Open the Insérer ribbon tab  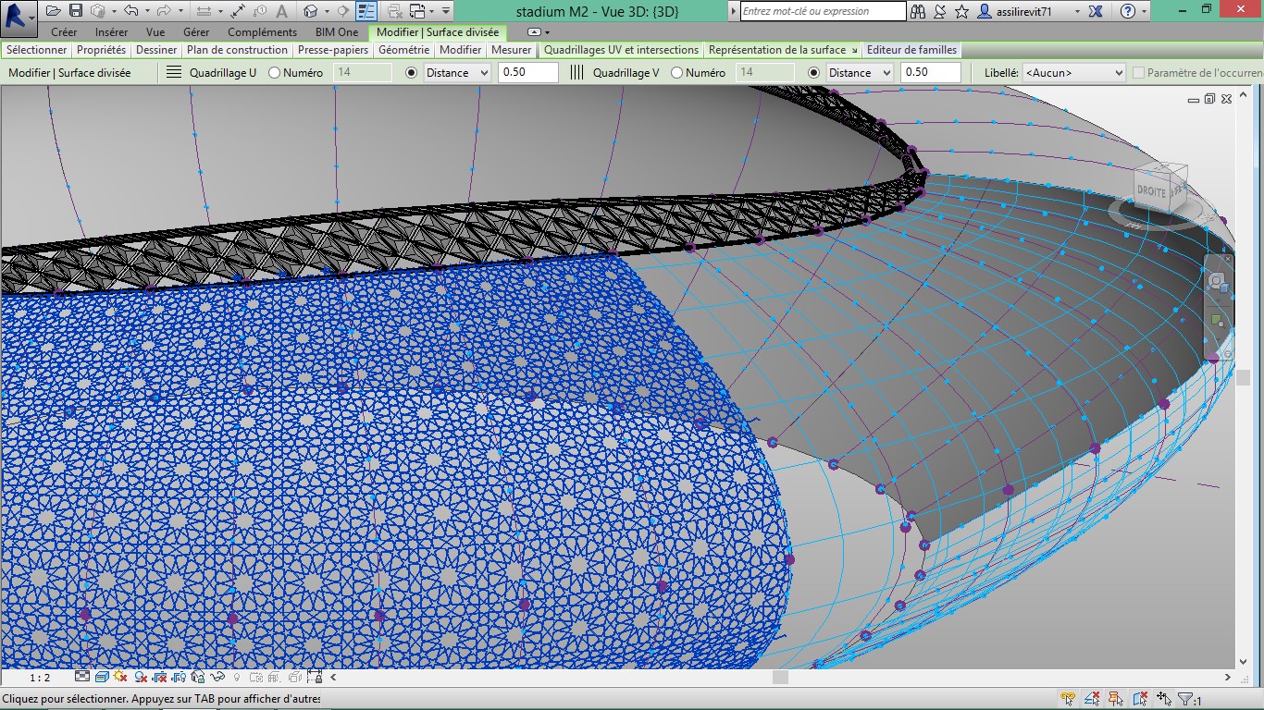(111, 32)
